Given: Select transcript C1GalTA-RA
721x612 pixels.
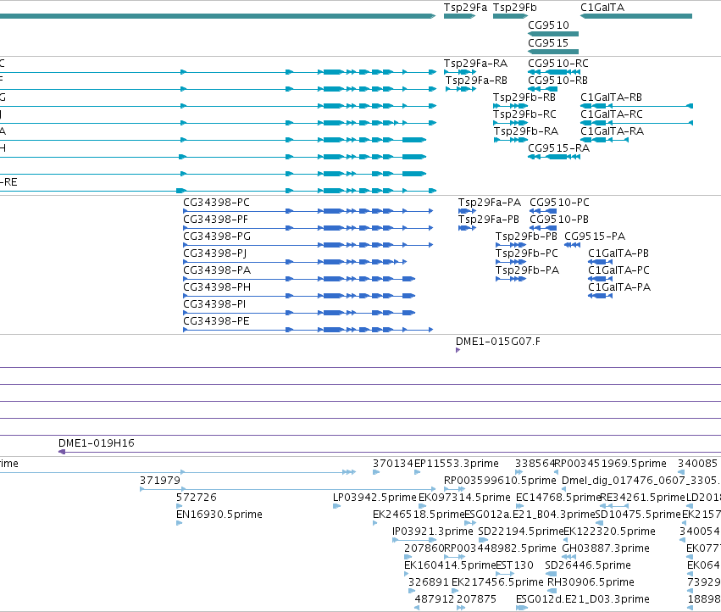Looking at the screenshot, I should [612, 131].
